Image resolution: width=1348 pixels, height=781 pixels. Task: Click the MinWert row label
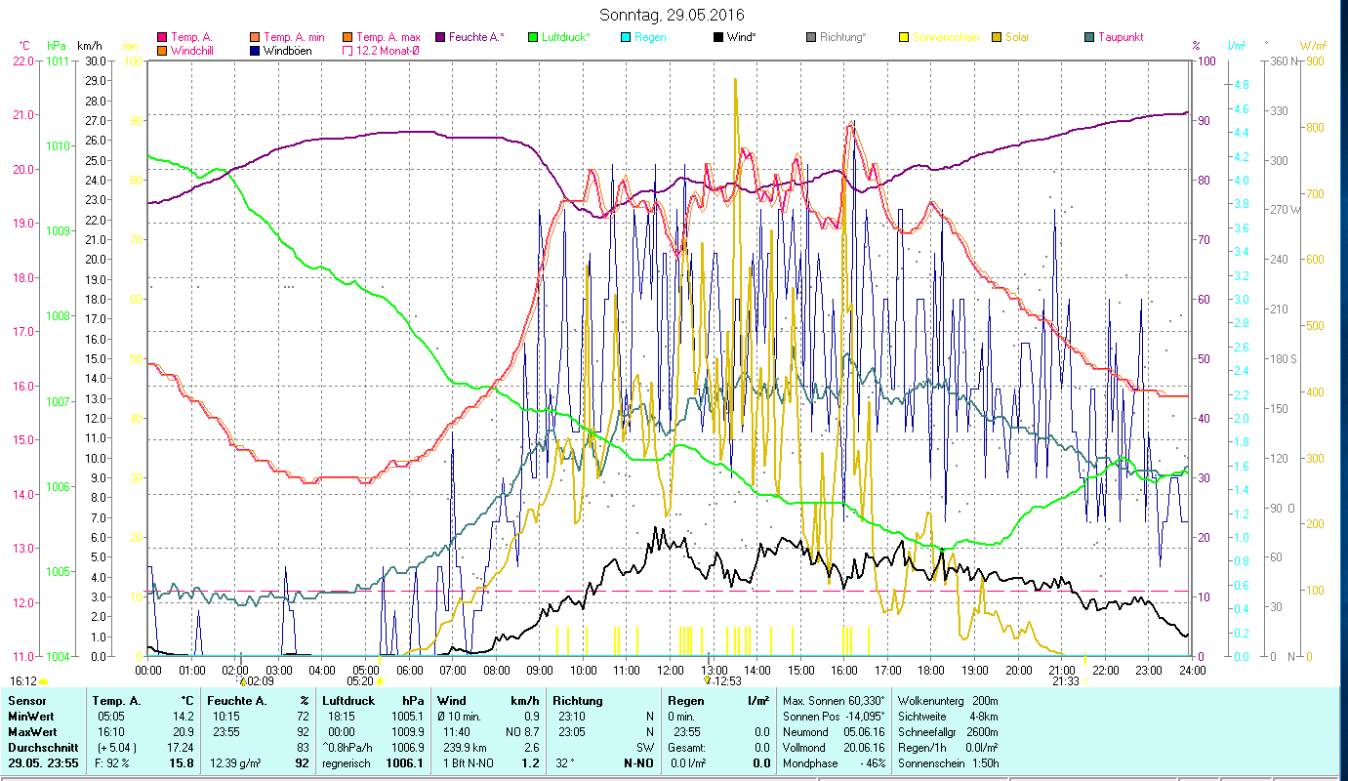pos(30,716)
